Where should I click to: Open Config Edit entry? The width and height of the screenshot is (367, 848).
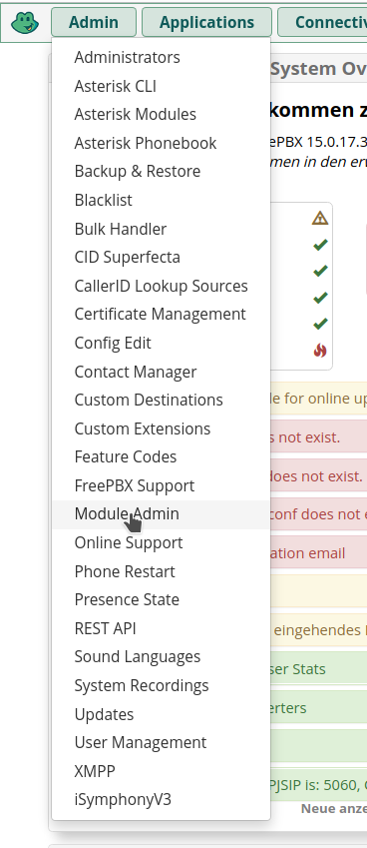pos(161,343)
